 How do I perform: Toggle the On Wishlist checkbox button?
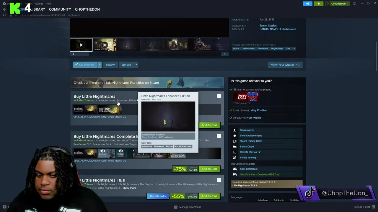pos(85,65)
